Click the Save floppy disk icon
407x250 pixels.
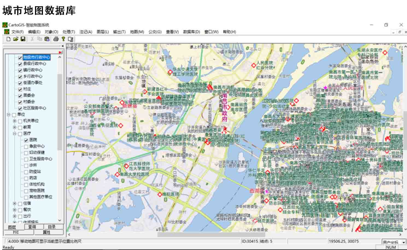(x=23, y=39)
